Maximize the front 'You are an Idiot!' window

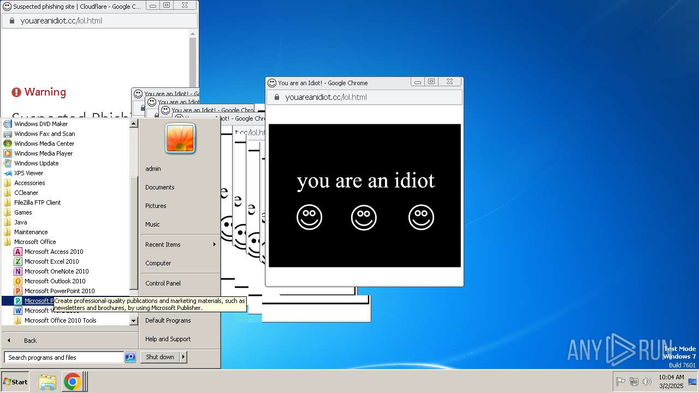431,82
